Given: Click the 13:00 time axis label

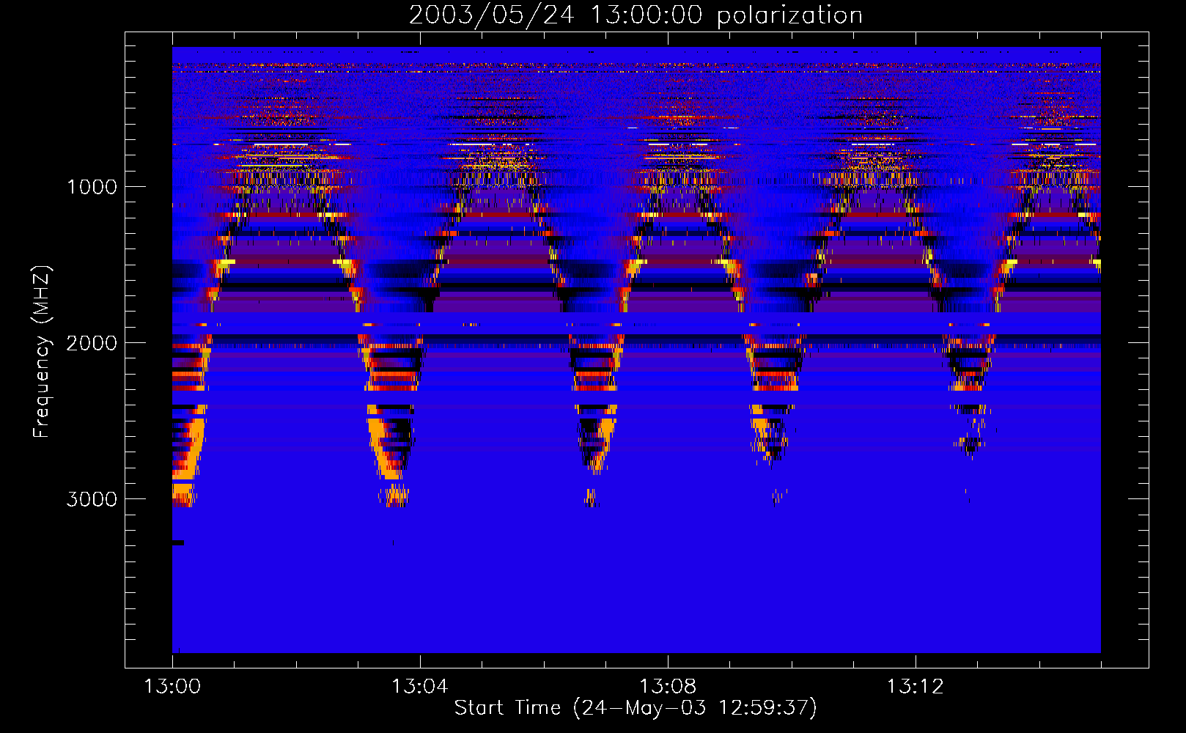Looking at the screenshot, I should pyautogui.click(x=172, y=687).
